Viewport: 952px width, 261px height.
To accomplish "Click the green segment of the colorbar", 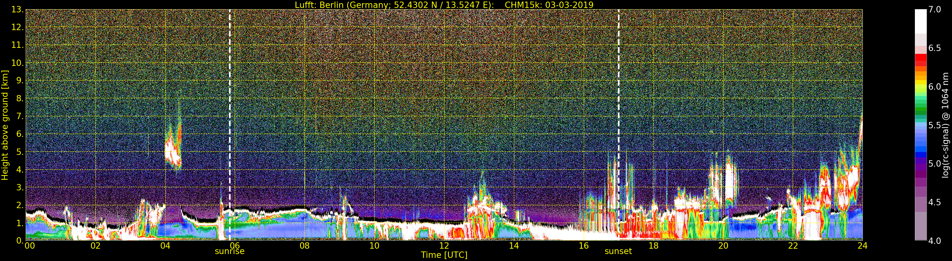I will coord(921,110).
